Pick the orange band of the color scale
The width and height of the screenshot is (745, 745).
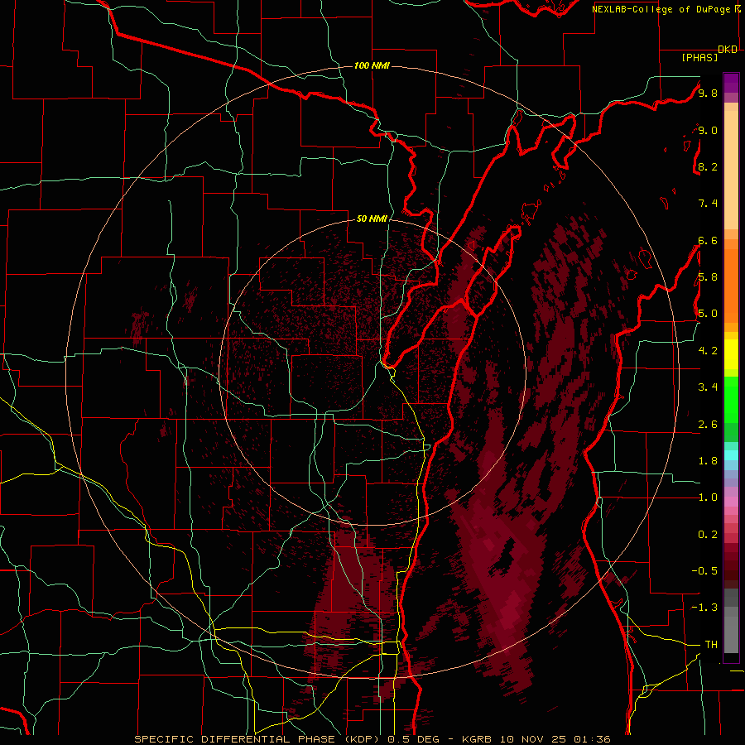point(731,285)
